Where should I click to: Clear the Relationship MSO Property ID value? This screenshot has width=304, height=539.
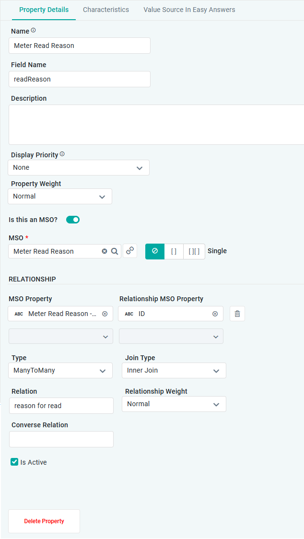tap(215, 314)
